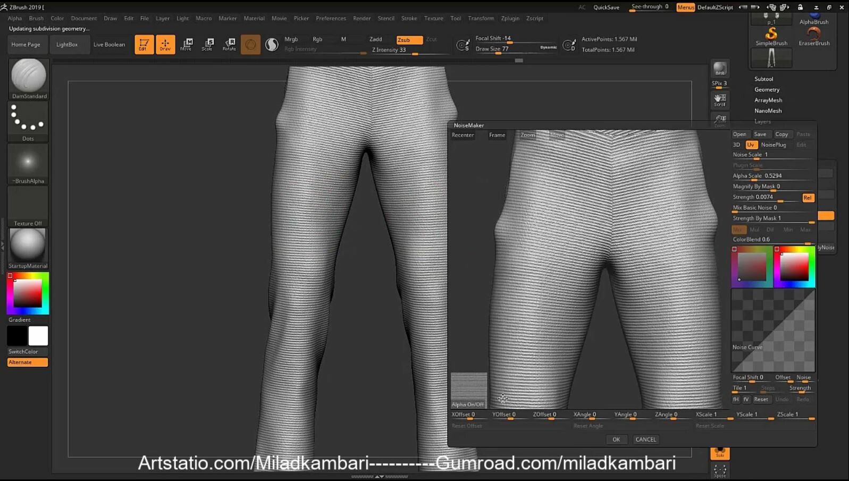Toggle Mrgb channel mode
This screenshot has width=849, height=481.
[291, 39]
